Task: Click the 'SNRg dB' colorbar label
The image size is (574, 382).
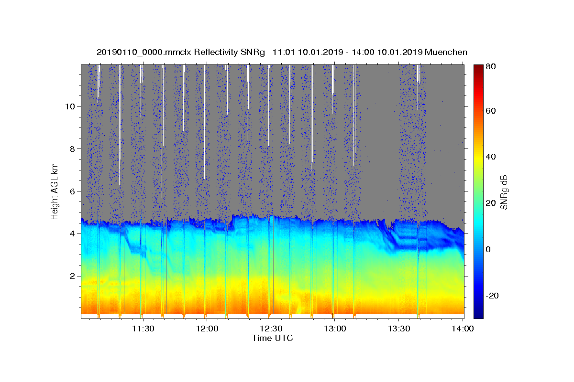Action: (504, 192)
